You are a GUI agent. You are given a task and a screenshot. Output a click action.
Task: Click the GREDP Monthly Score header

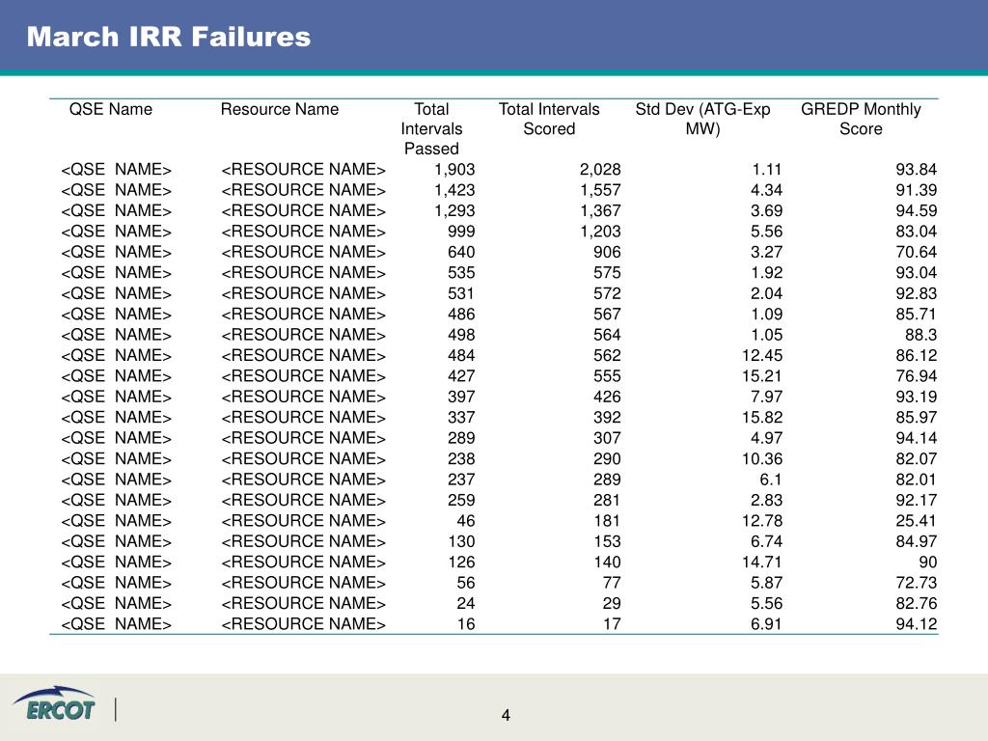tap(861, 119)
